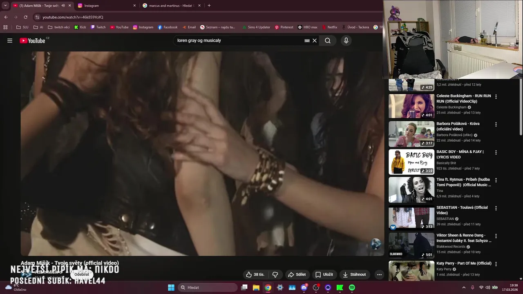Image resolution: width=523 pixels, height=294 pixels.
Task: Open options for Viktor Sheen video
Action: tap(496, 236)
